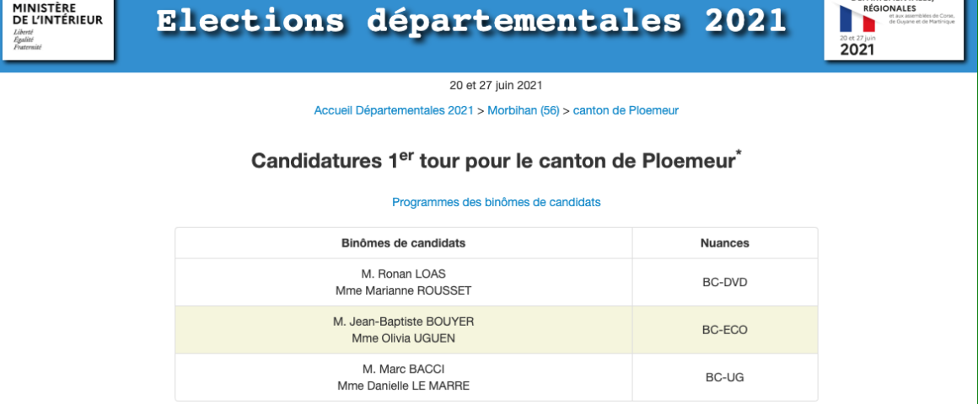Screen dimensions: 978x404
Task: Click the "Nuances" column header
Action: click(724, 243)
